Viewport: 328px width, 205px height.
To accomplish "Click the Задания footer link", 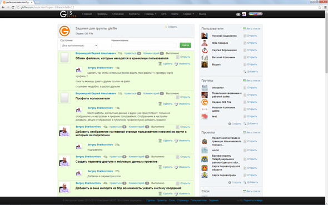I will click(x=213, y=201).
